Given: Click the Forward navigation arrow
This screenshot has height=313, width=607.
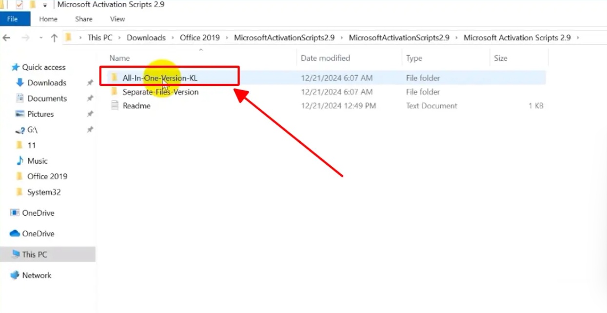Looking at the screenshot, I should coord(25,38).
